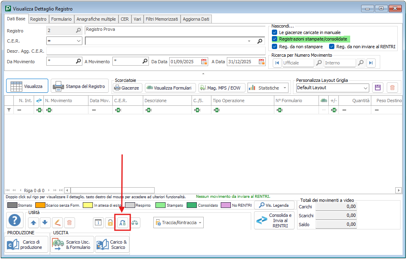The height and width of the screenshot is (259, 407).
Task: Click the orange Scarico senza Form. swatch
Action: click(x=39, y=205)
